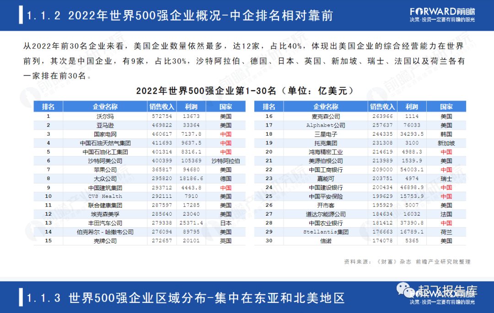Click the '瑞士' country cell
Image resolution: width=494 pixels, height=313 pixels.
click(446, 179)
